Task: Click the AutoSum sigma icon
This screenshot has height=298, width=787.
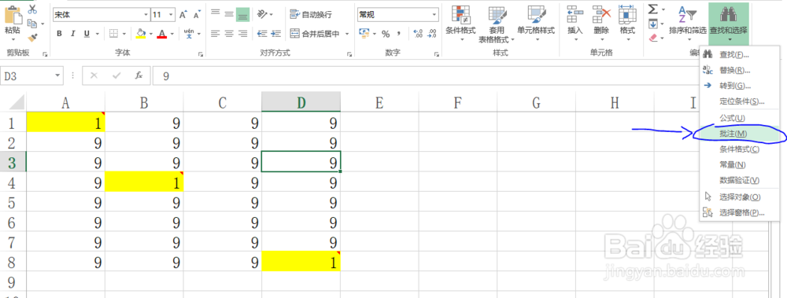Action: tap(653, 9)
